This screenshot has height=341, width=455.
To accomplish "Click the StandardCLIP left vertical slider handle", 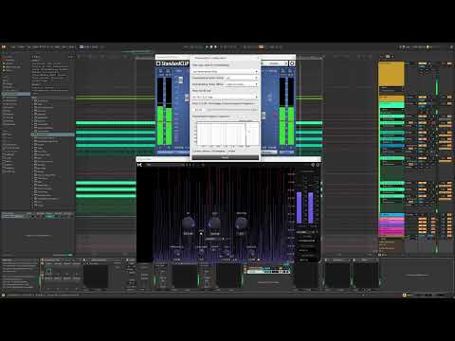I will [x=181, y=81].
